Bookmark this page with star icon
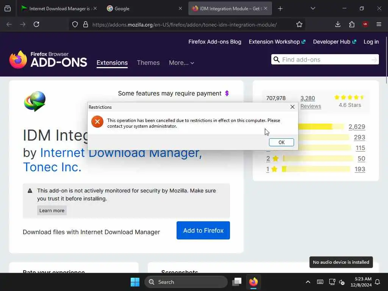388x291 pixels. click(299, 24)
